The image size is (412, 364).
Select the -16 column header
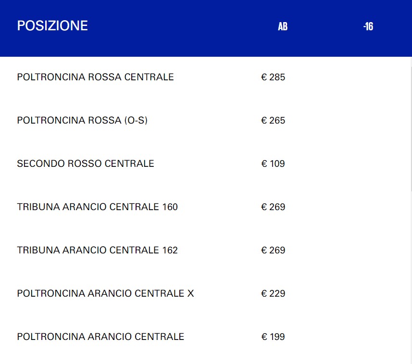coord(368,27)
